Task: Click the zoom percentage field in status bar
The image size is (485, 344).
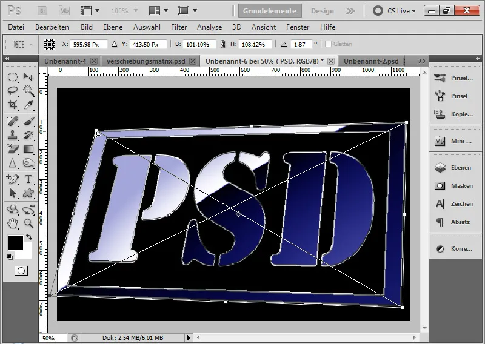Action: [x=53, y=338]
